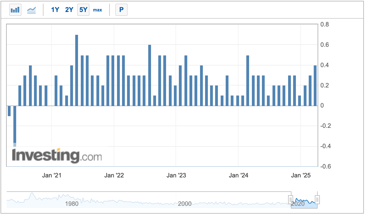
Task: Select the 1Y time range
Action: click(x=55, y=10)
